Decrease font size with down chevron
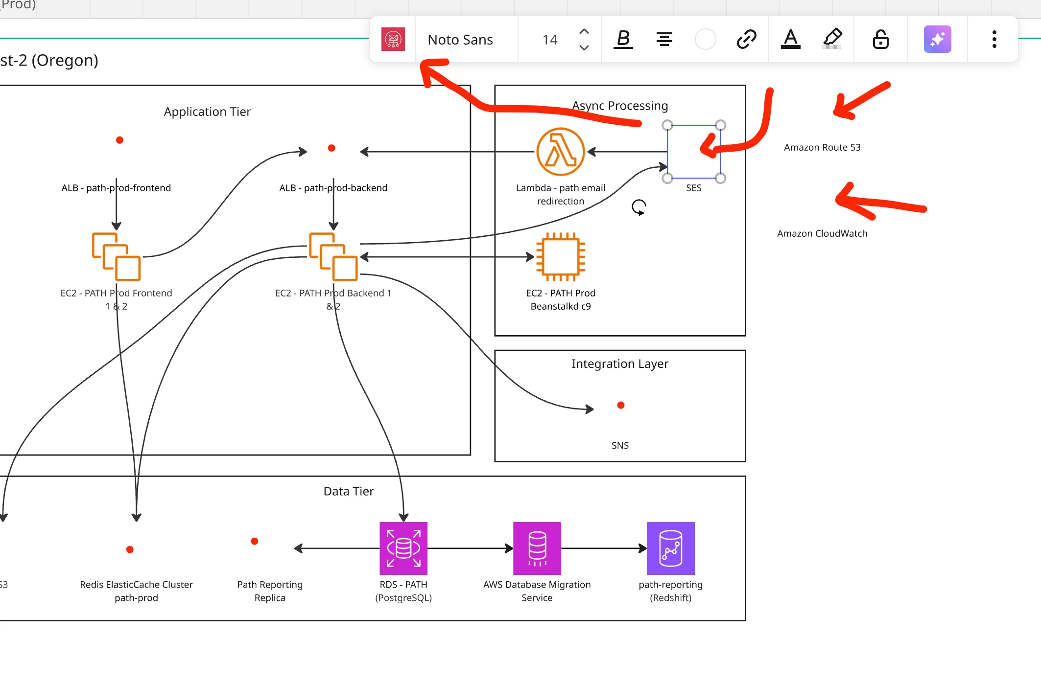This screenshot has height=682, width=1041. pos(584,48)
